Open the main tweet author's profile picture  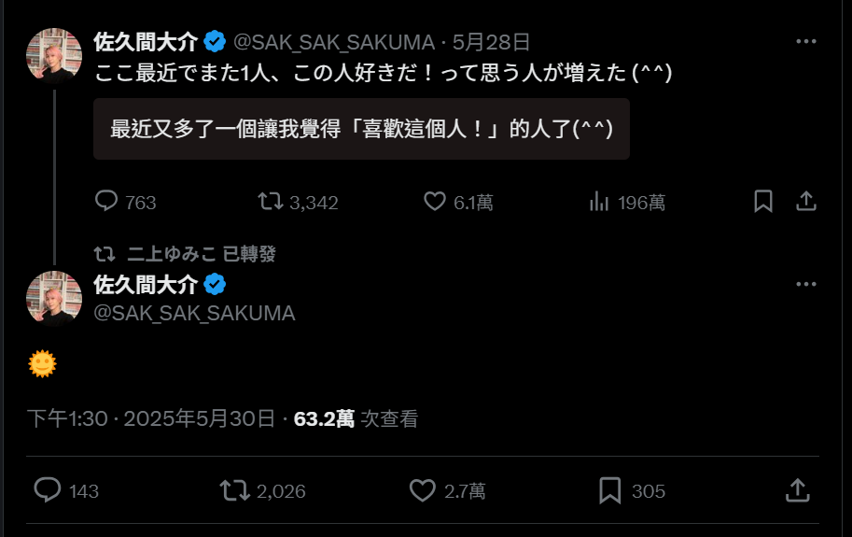point(54,299)
